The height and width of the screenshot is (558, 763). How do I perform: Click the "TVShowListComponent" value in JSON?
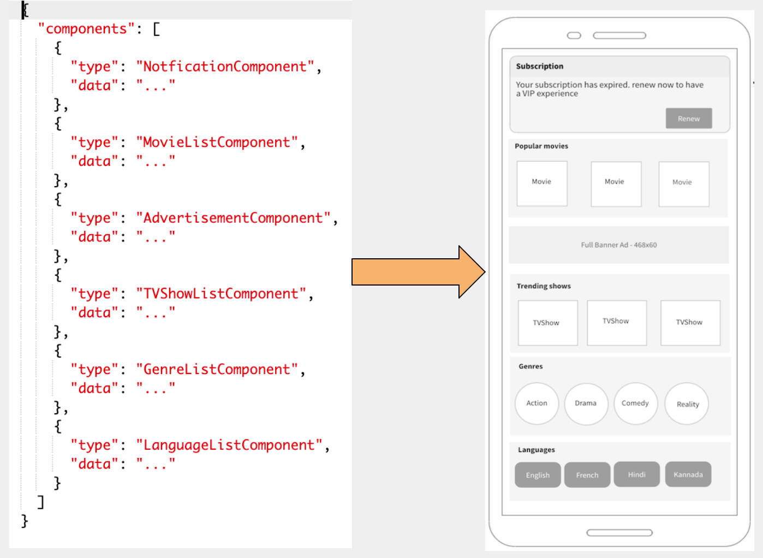click(221, 294)
